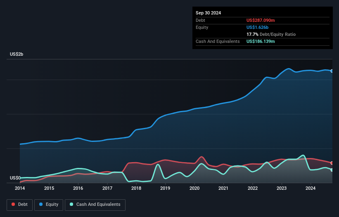Click the US$0 y-axis label
The width and height of the screenshot is (339, 217).
tap(15, 178)
